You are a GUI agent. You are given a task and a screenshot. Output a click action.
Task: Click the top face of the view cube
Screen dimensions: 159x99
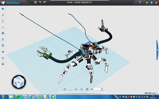[19, 78]
